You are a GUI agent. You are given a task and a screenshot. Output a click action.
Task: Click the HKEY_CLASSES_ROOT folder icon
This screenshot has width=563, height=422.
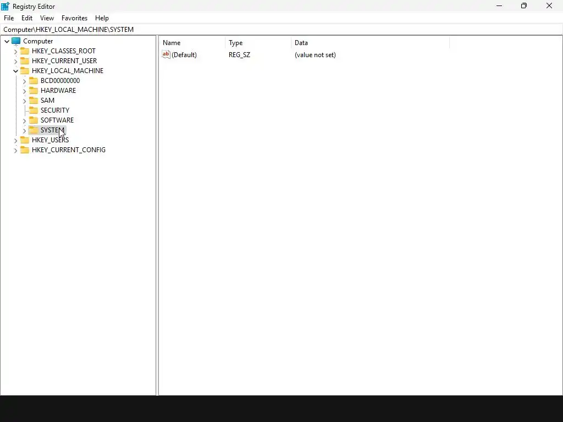[x=25, y=51]
